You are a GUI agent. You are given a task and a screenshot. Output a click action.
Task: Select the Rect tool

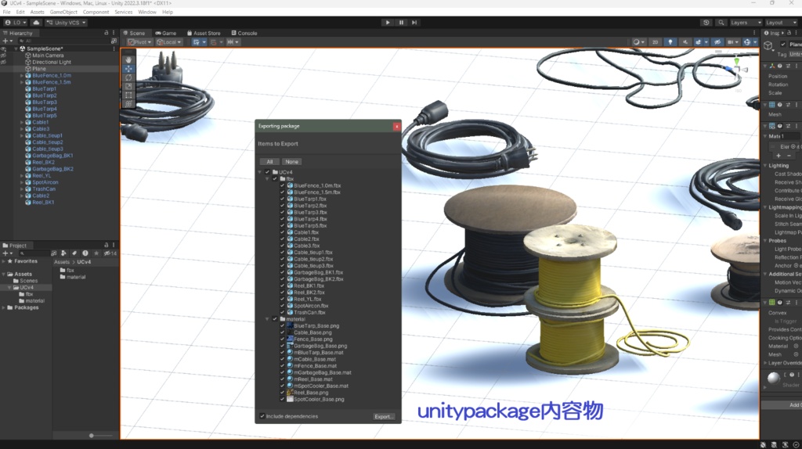[x=128, y=95]
